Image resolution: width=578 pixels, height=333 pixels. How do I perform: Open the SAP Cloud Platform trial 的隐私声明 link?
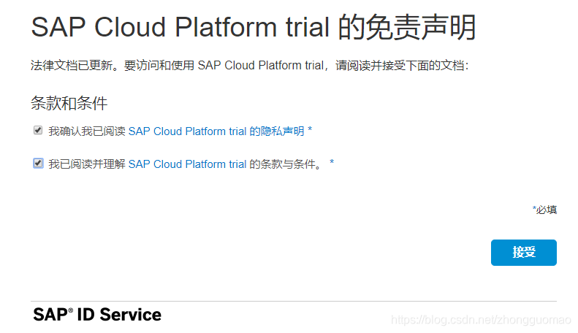point(216,131)
